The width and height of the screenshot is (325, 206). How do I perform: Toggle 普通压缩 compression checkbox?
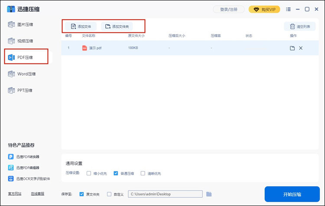tap(116, 173)
